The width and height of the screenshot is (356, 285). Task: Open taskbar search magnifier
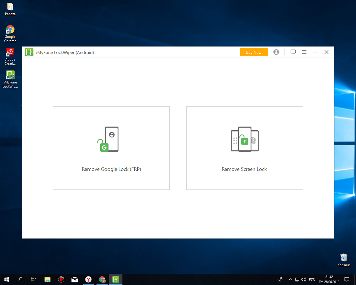(20, 279)
